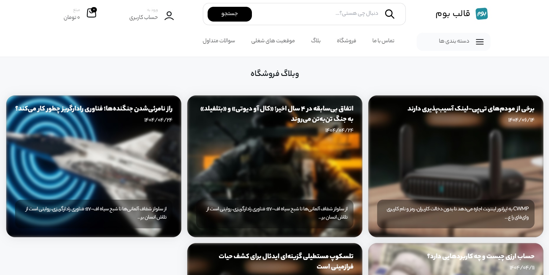Go to the فروشگاه menu item
Viewport: 549px width, 275px height.
[346, 41]
